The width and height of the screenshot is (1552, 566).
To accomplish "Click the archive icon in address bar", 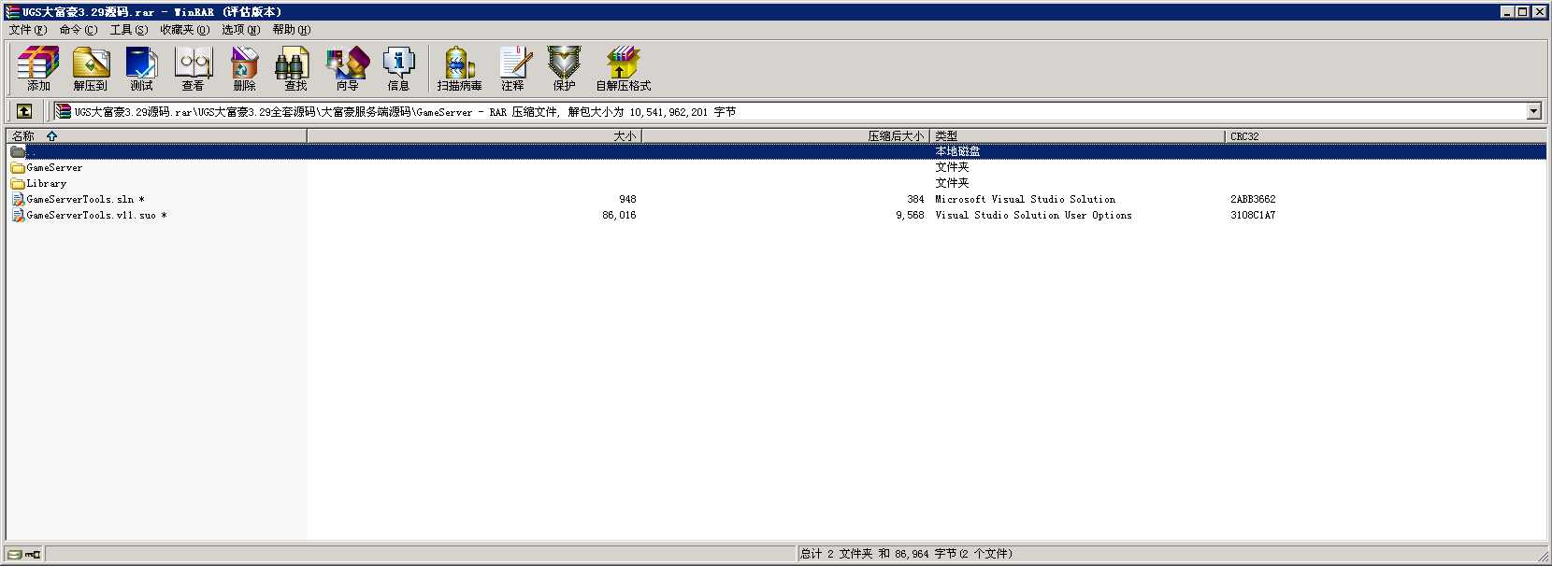I will (x=63, y=111).
